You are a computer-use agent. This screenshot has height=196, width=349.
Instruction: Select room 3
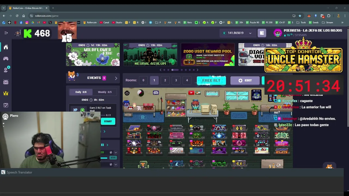coord(176,80)
